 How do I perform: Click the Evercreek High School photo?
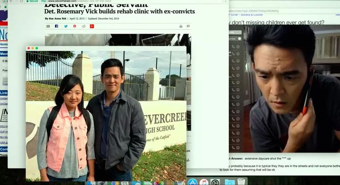click(x=106, y=116)
